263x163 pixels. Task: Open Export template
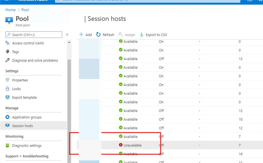point(24,97)
